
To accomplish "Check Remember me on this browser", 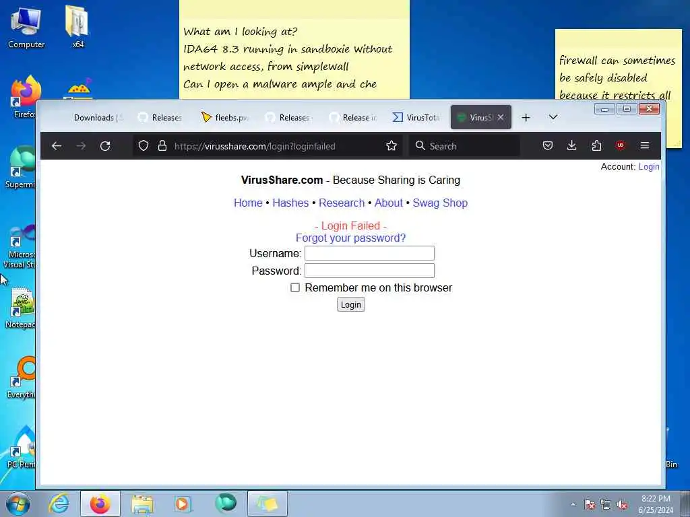I will click(295, 287).
